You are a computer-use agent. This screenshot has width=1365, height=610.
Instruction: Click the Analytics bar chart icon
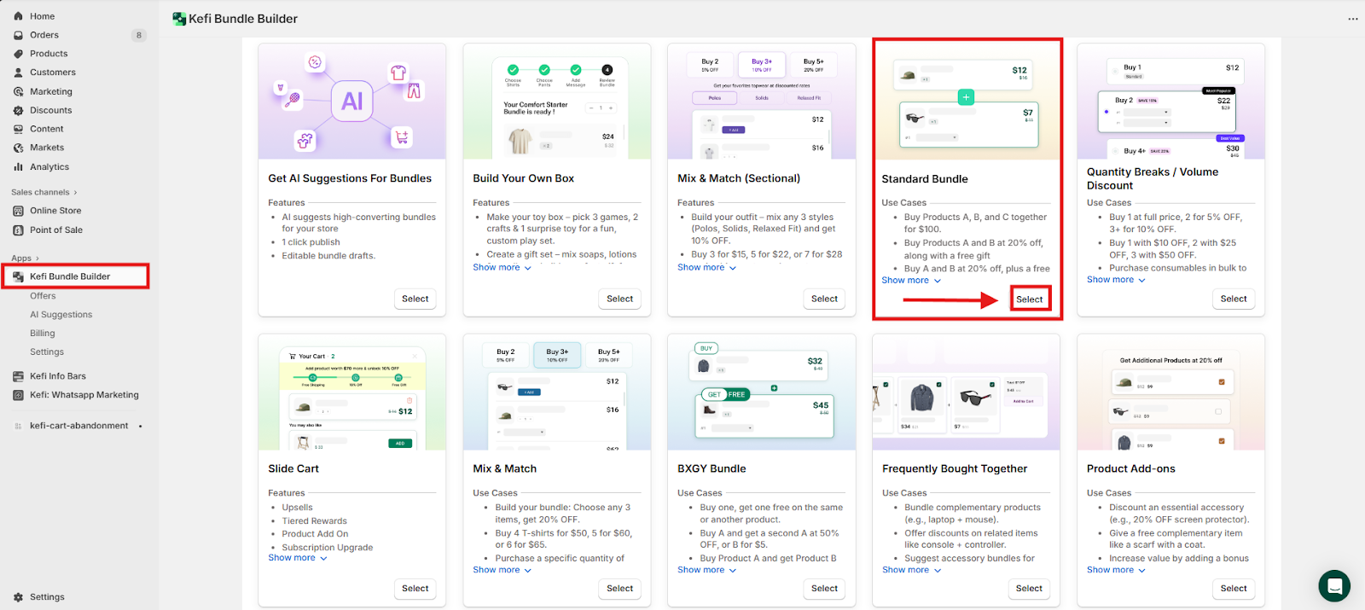click(18, 167)
